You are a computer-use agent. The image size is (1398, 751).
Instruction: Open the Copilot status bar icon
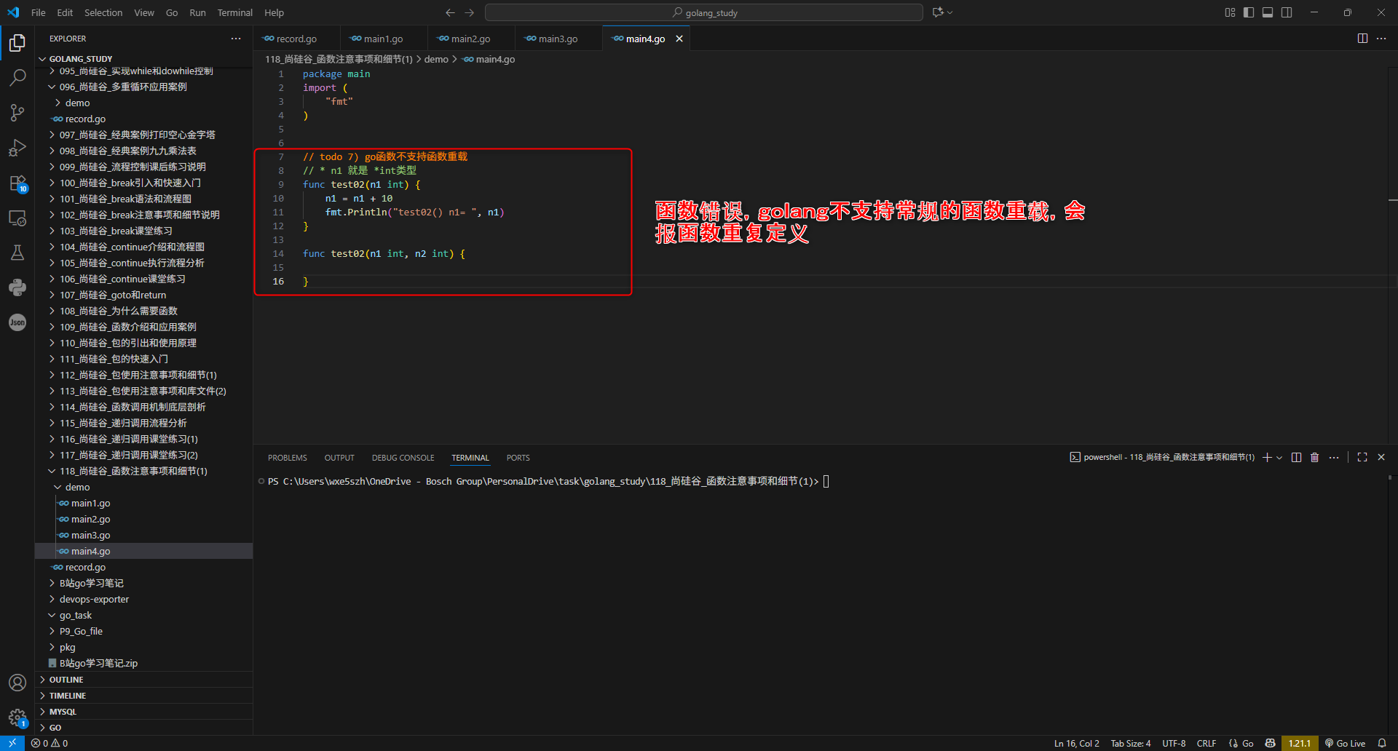tap(1270, 743)
